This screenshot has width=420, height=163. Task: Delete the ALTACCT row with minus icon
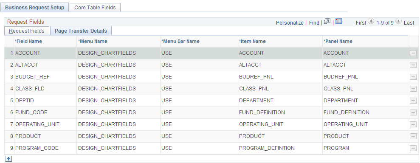click(x=413, y=65)
